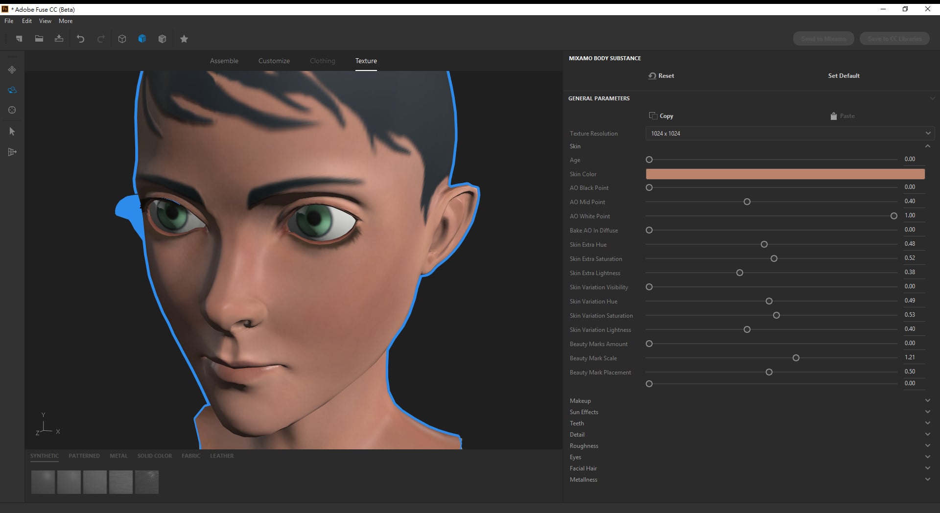
Task: Enable the gray textured cube view mode
Action: (162, 39)
